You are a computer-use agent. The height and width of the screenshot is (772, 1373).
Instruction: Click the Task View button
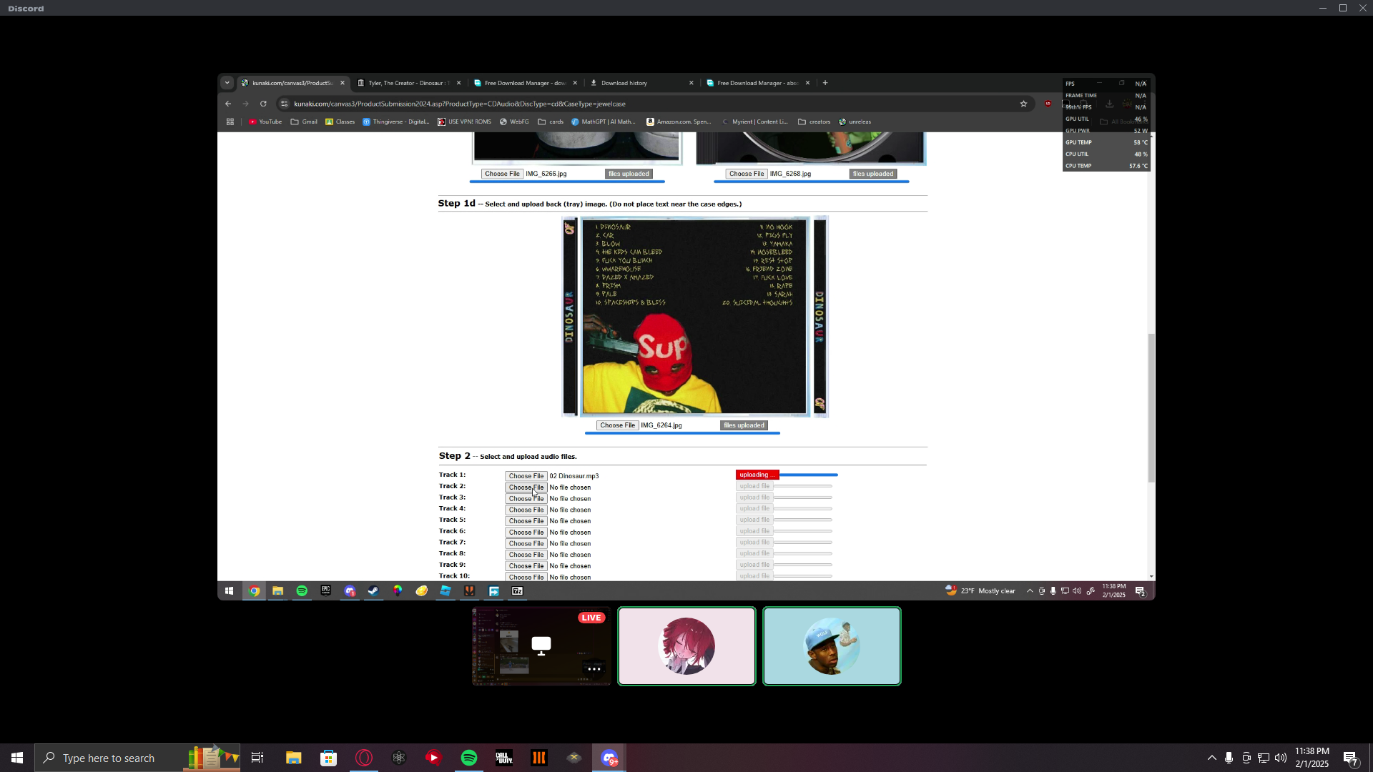coord(257,758)
